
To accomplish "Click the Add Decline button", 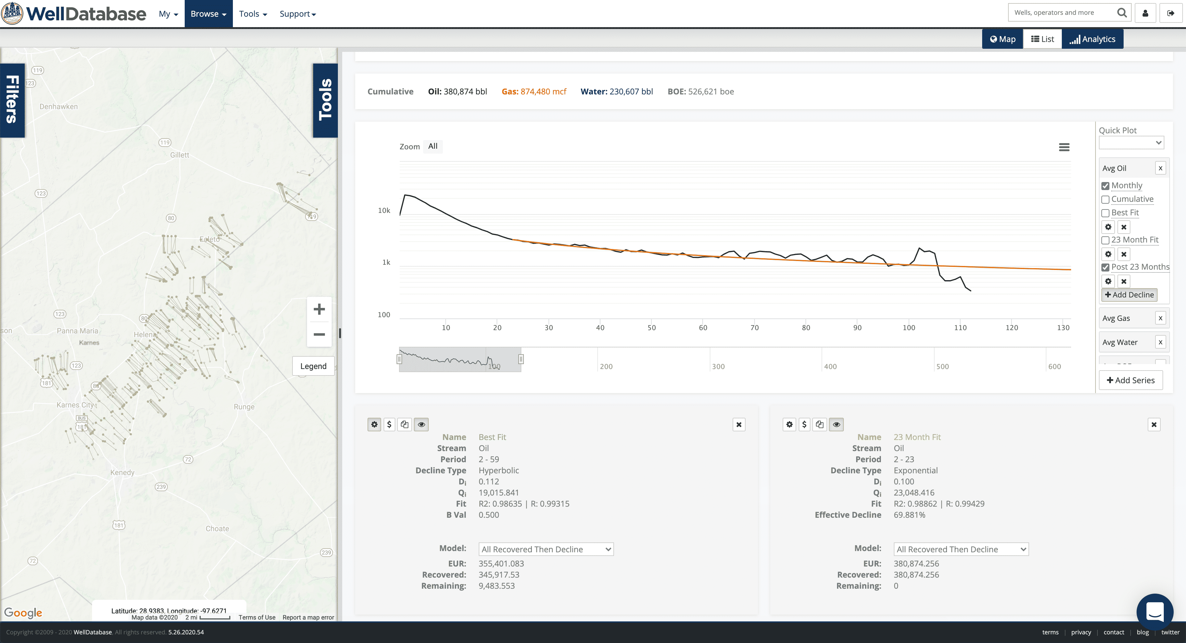I will [1129, 295].
